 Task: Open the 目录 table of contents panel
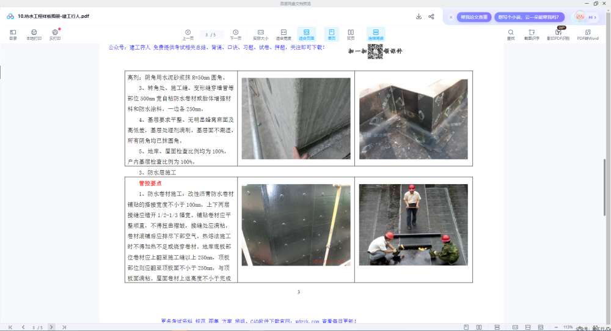coord(13,35)
